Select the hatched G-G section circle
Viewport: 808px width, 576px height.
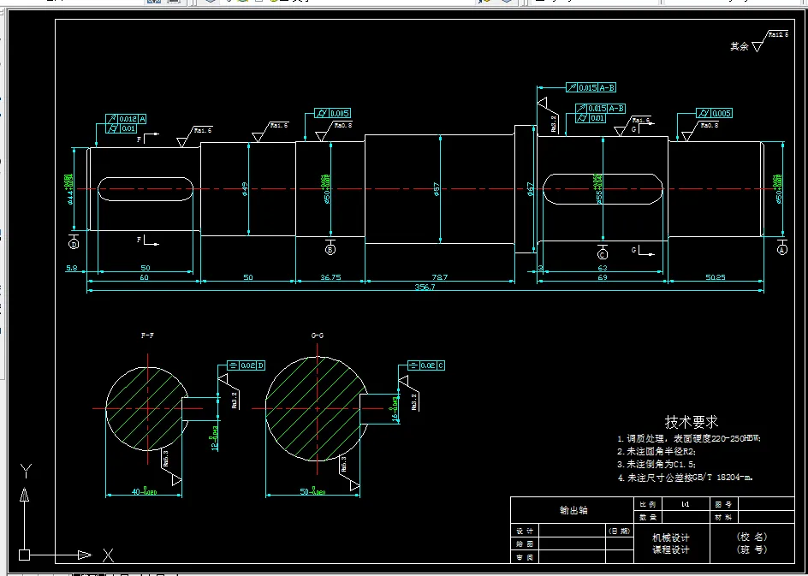click(x=317, y=408)
